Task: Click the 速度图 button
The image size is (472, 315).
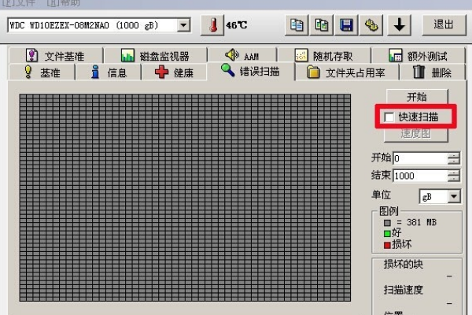Action: [x=415, y=134]
